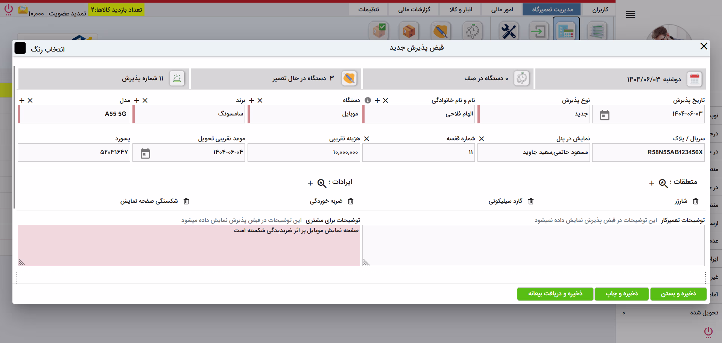Remove گارد سیلیکونی using its trash icon
722x343 pixels.
[531, 201]
